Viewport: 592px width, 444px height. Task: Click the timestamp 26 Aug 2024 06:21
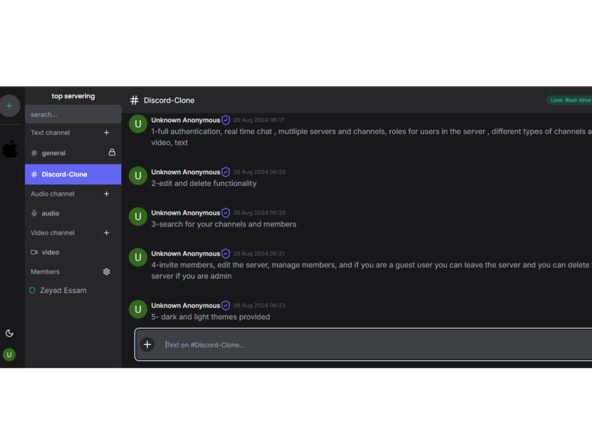[x=259, y=253]
